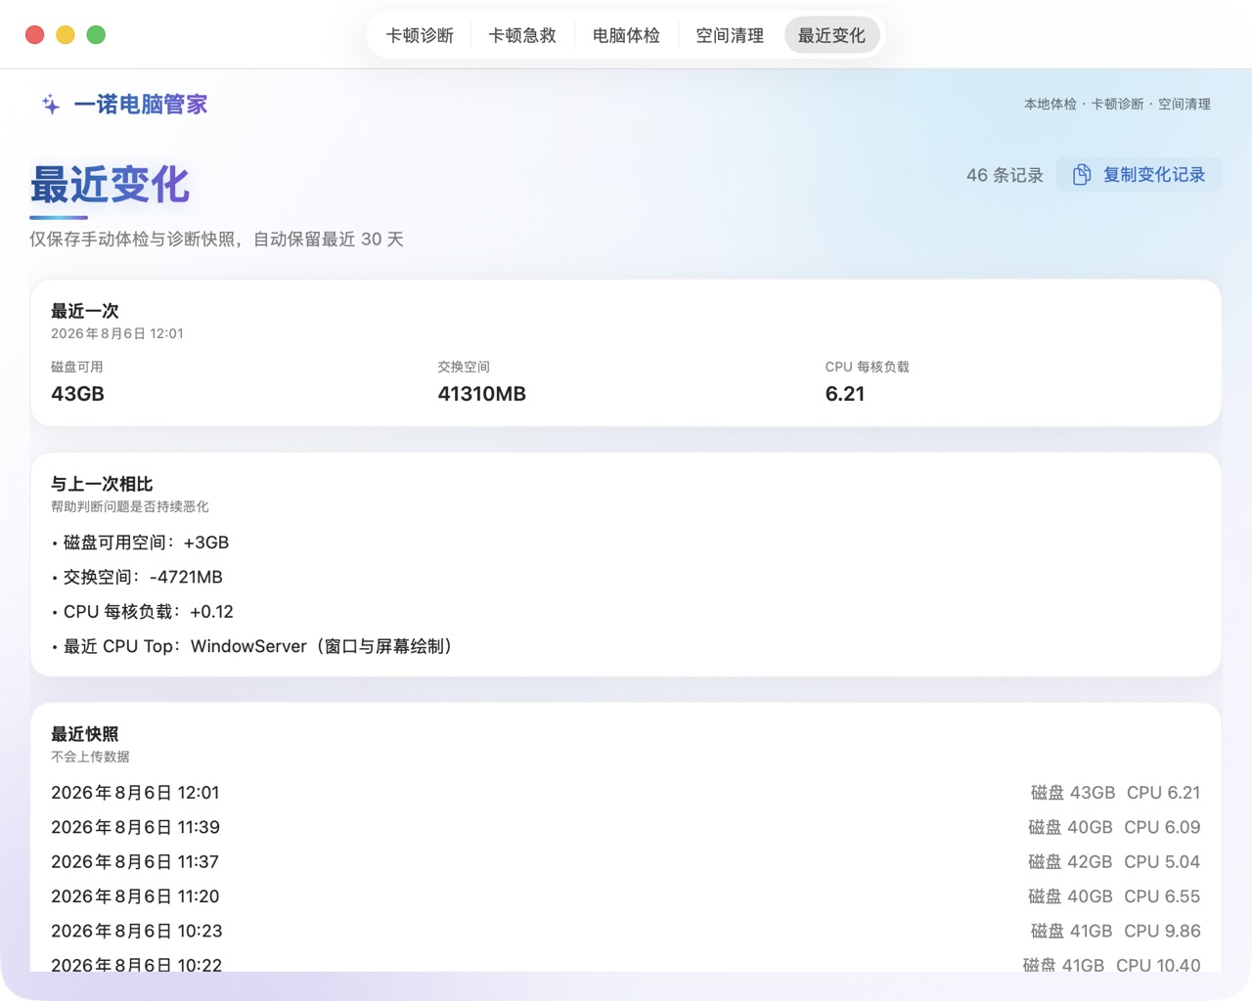Select the 最近变化 tab
This screenshot has height=1001, width=1252.
point(831,35)
